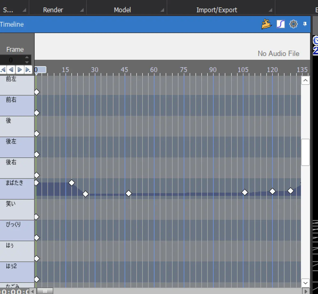Step back one frame with plain left arrow
Image resolution: width=318 pixels, height=294 pixels.
(x=11, y=70)
